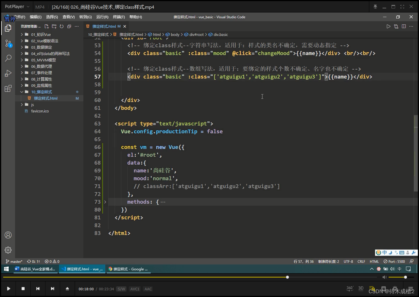Toggle S/W decoder indicator
Image resolution: width=419 pixels, height=297 pixels.
(121, 289)
